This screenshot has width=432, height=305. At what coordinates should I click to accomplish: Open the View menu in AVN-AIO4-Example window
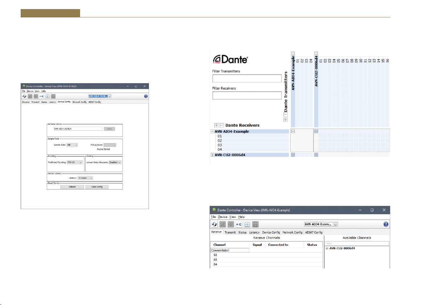click(x=233, y=217)
